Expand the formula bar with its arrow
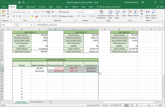This screenshot has height=107, width=165. click(163, 25)
